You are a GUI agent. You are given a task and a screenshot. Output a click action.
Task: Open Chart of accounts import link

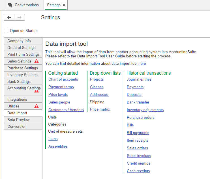tap(63, 79)
